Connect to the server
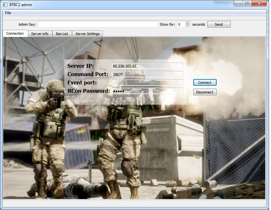Image resolution: width=271 pixels, height=210 pixels. click(x=205, y=83)
